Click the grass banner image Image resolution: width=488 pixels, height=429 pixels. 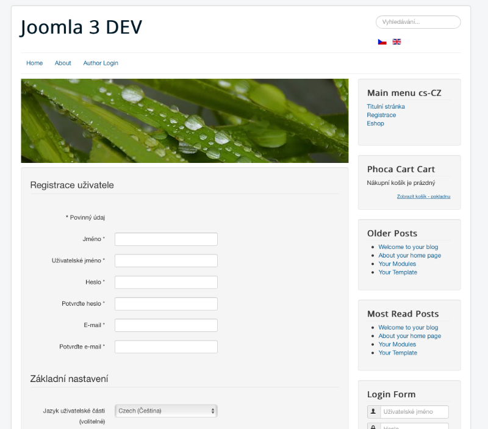tap(185, 121)
